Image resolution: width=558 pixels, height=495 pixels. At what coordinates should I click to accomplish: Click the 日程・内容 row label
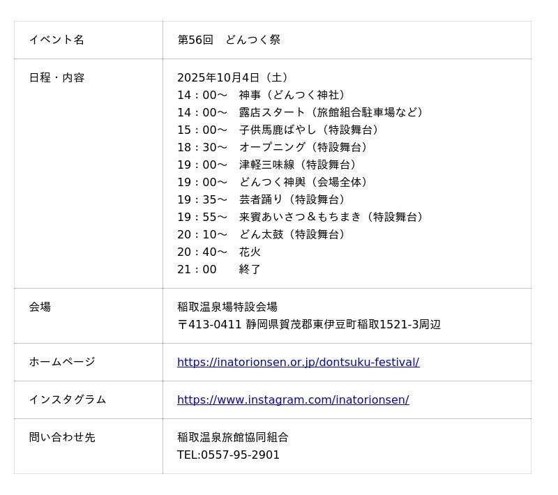tap(56, 77)
